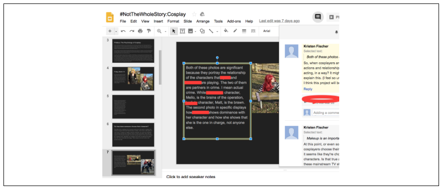Open the comments speech bubble button

pyautogui.click(x=318, y=17)
